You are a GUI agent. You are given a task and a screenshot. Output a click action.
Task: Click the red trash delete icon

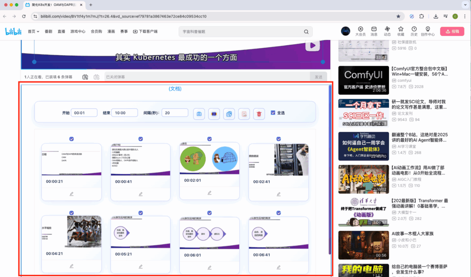pyautogui.click(x=259, y=114)
